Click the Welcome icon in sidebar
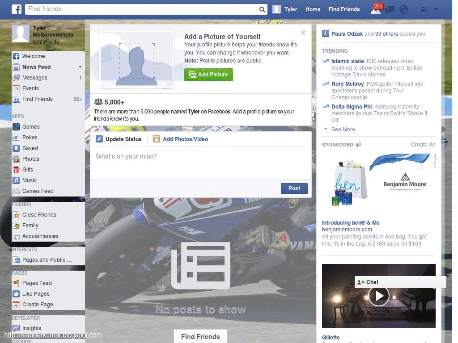Viewport: 458px width, 343px height. pyautogui.click(x=16, y=56)
